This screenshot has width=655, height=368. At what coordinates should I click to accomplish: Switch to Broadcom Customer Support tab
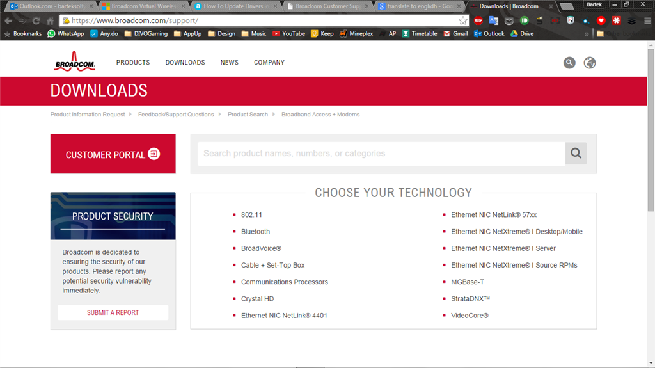click(328, 6)
